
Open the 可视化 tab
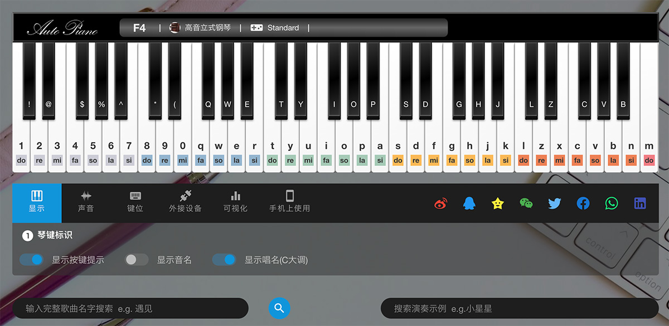235,202
